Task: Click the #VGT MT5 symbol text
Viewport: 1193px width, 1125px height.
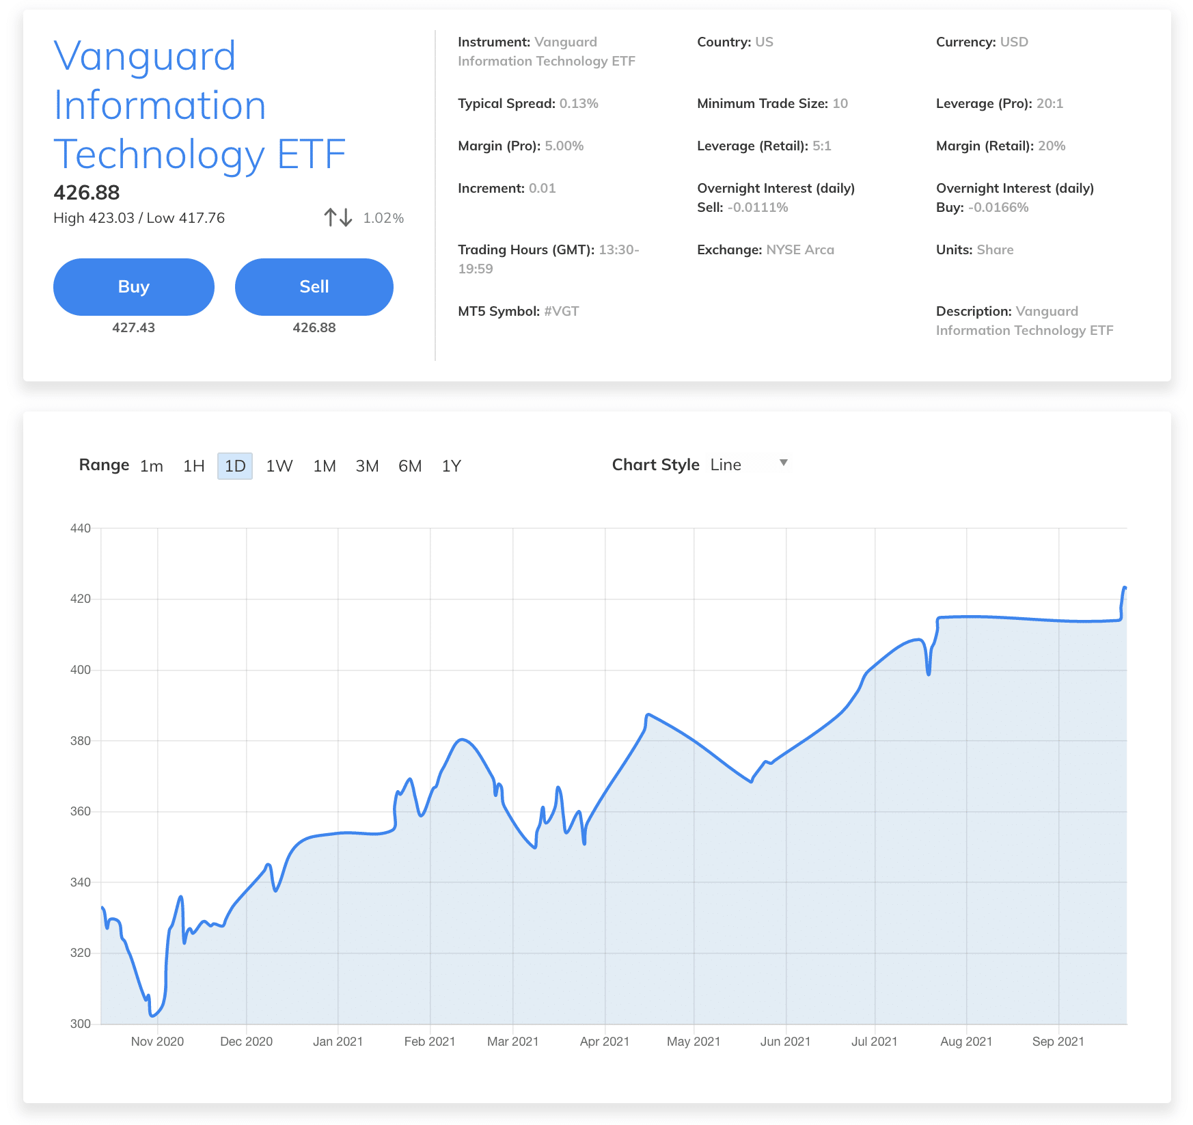Action: 561,311
